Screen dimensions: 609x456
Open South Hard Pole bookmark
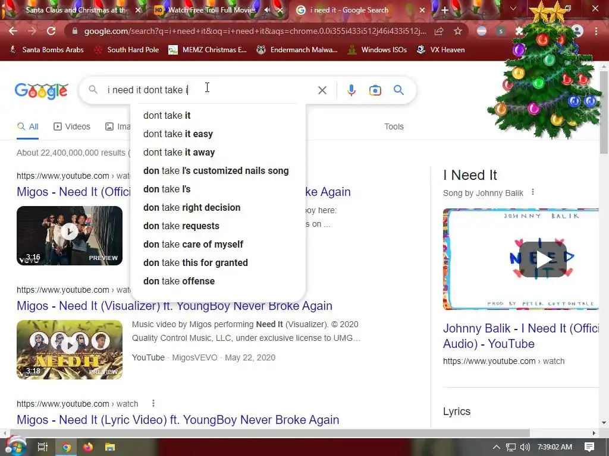point(127,50)
